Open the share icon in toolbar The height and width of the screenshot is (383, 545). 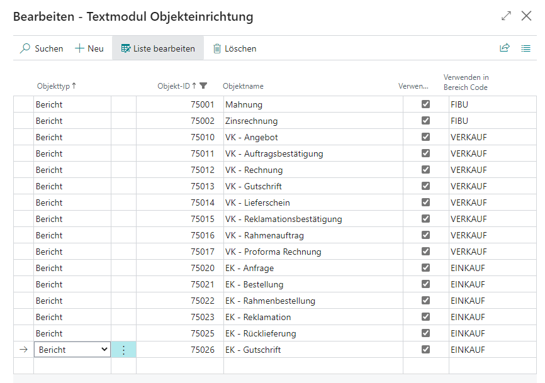pos(504,48)
